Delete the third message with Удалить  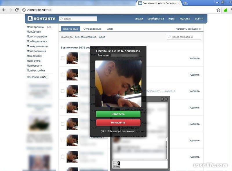(194, 91)
